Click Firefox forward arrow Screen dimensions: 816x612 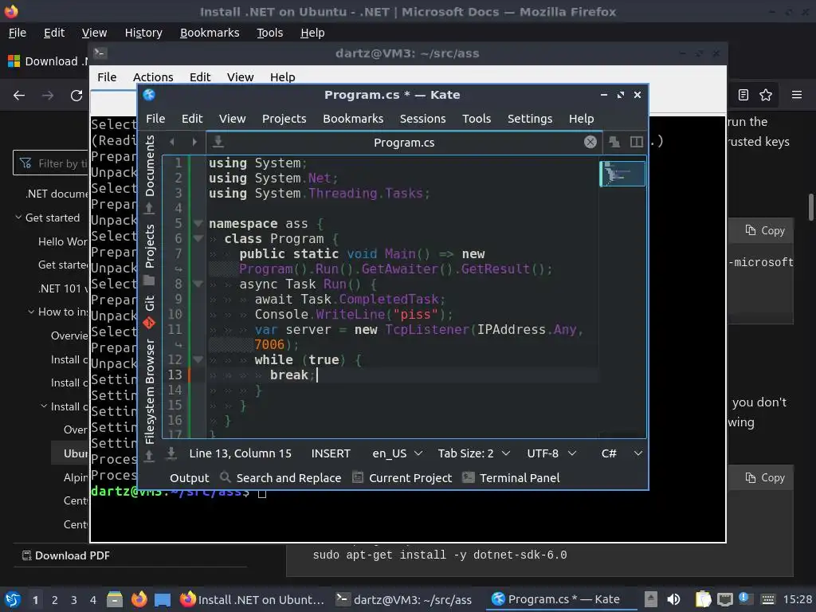click(48, 96)
